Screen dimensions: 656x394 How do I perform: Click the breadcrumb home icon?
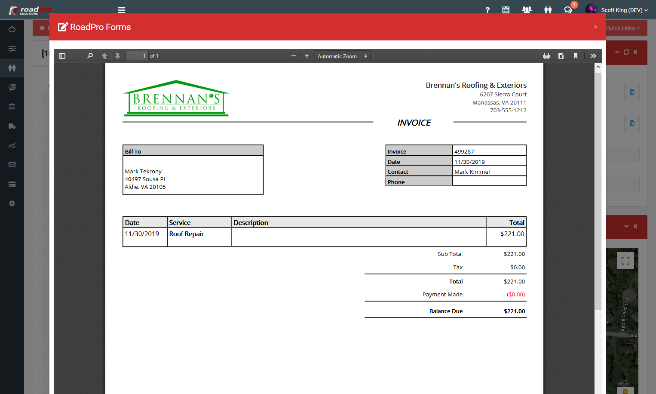(42, 28)
